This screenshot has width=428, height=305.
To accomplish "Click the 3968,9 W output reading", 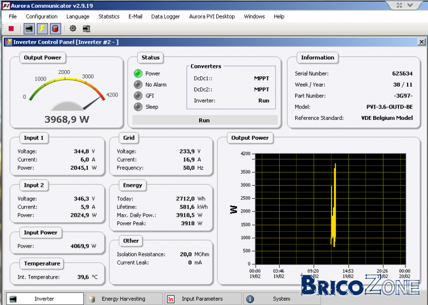I will 67,119.
